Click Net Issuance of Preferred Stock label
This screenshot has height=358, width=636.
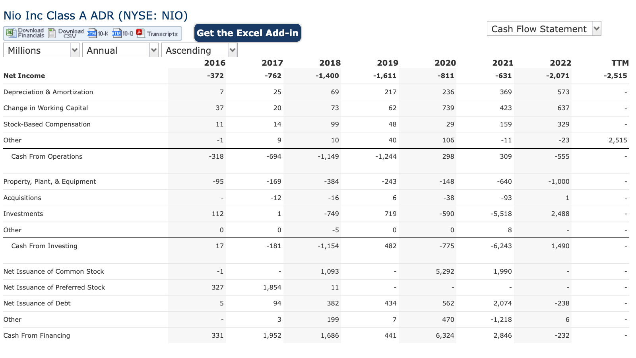(x=54, y=287)
